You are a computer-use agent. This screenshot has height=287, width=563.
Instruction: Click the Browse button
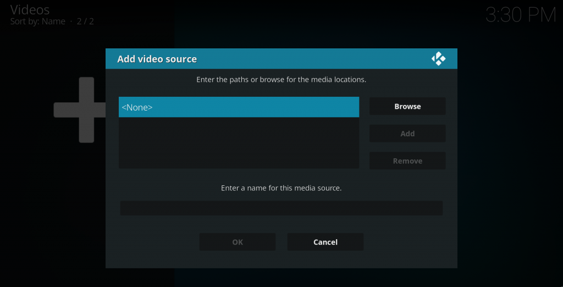(x=407, y=106)
